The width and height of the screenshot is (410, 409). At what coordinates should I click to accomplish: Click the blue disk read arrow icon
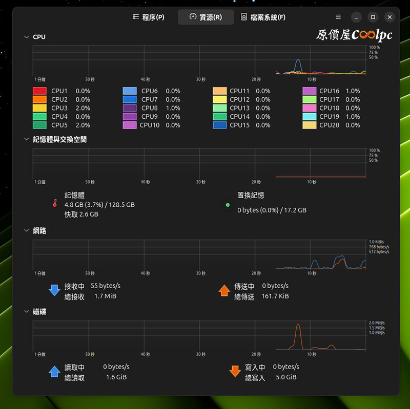[54, 372]
